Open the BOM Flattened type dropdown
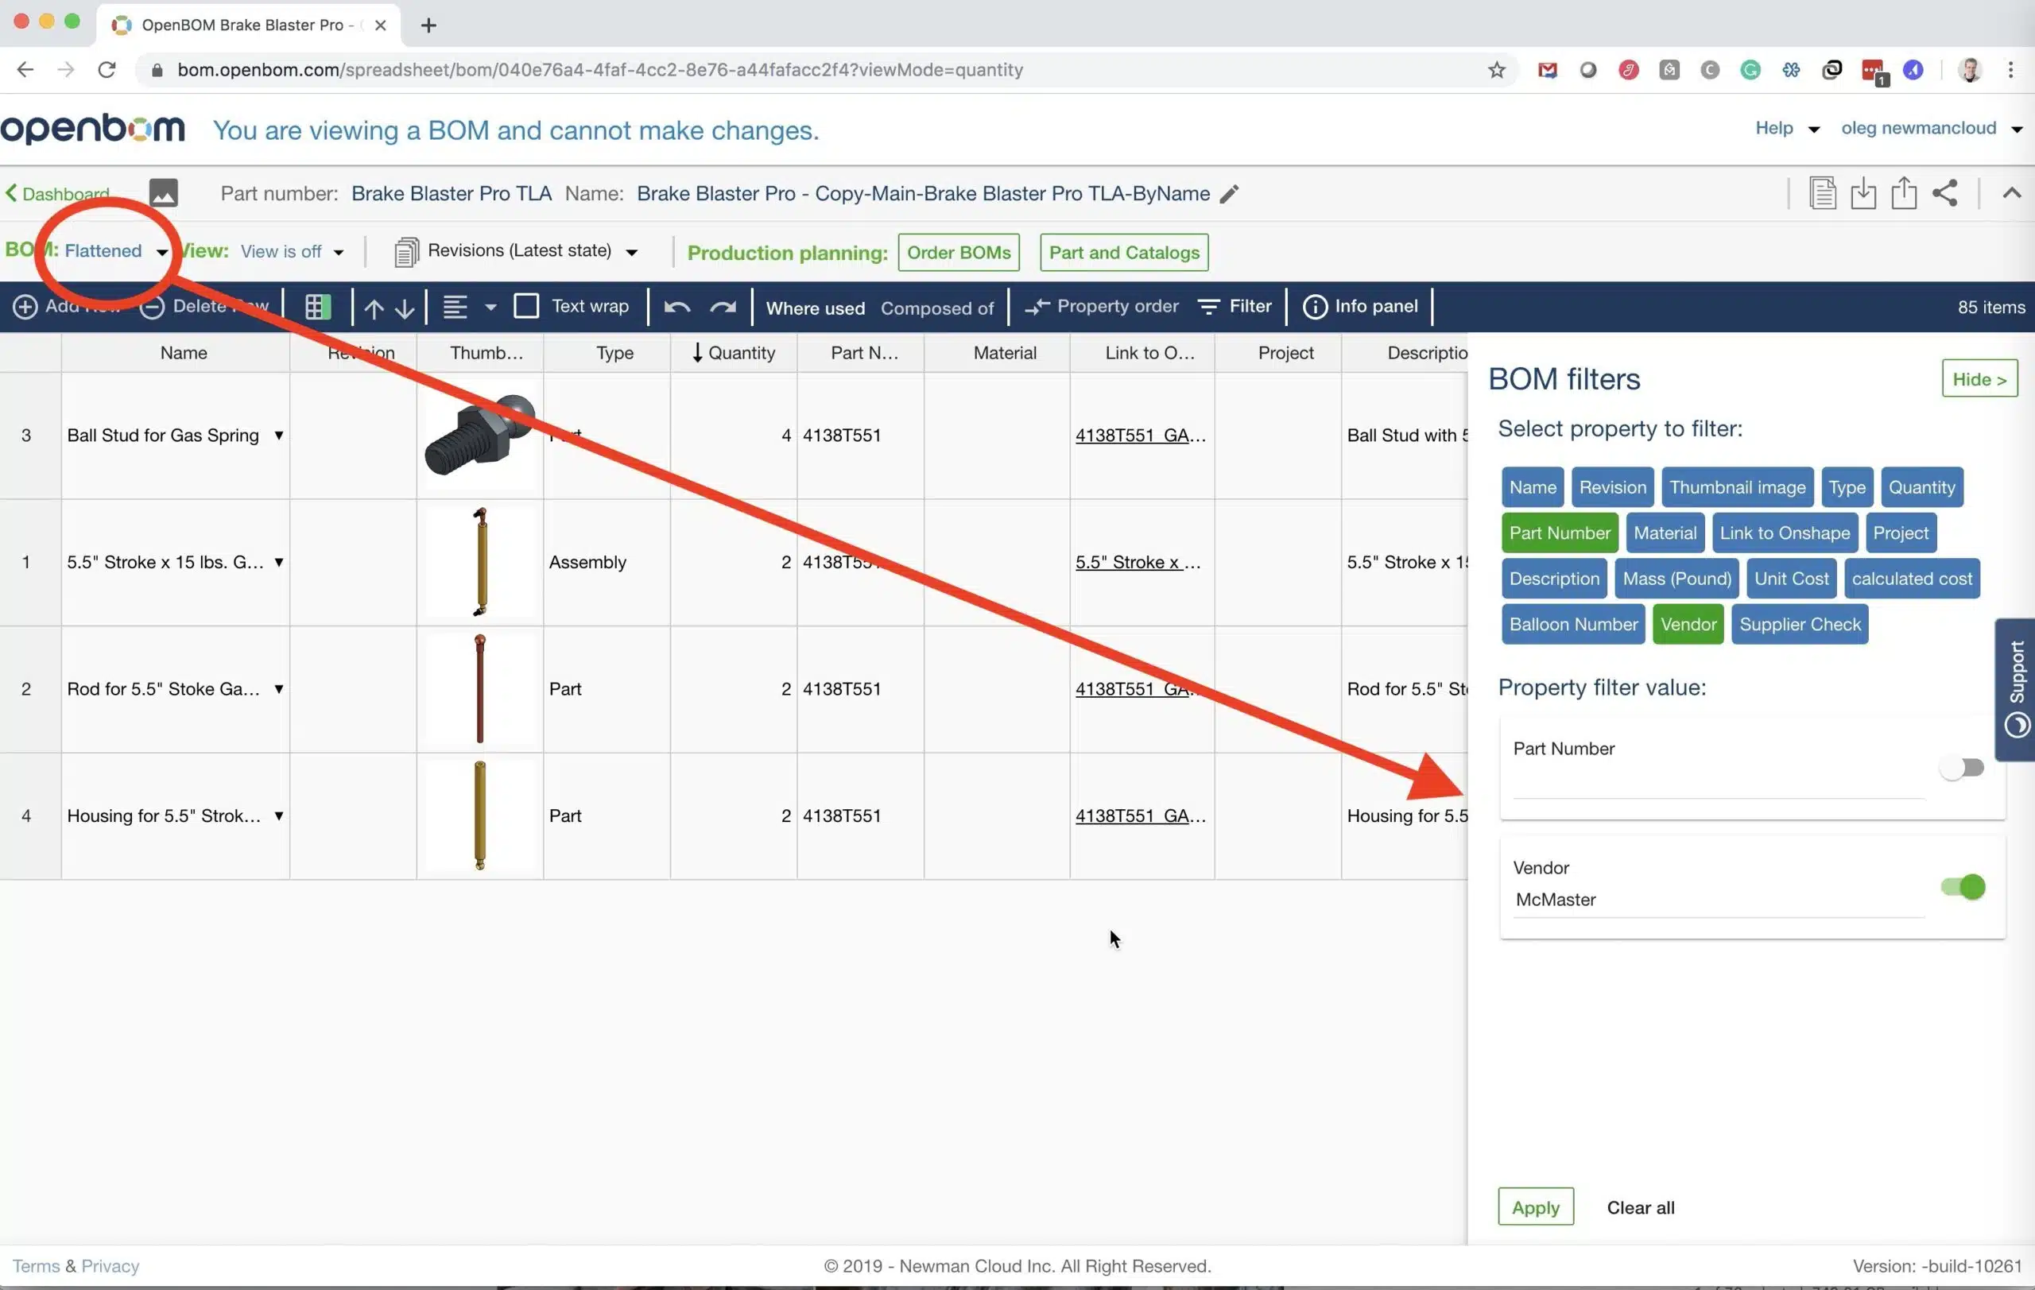This screenshot has width=2035, height=1290. pyautogui.click(x=116, y=251)
